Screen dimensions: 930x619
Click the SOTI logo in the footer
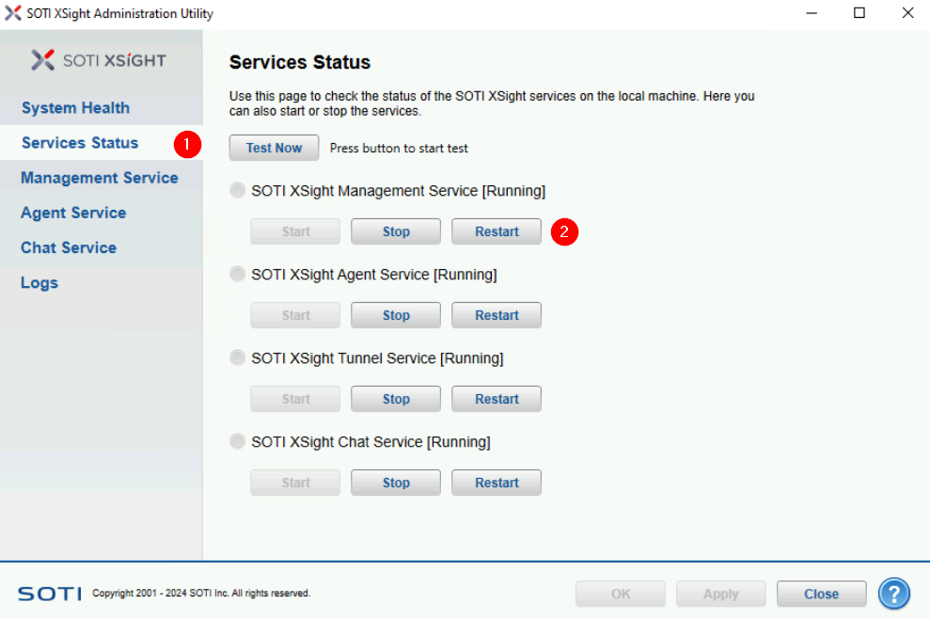tap(50, 594)
